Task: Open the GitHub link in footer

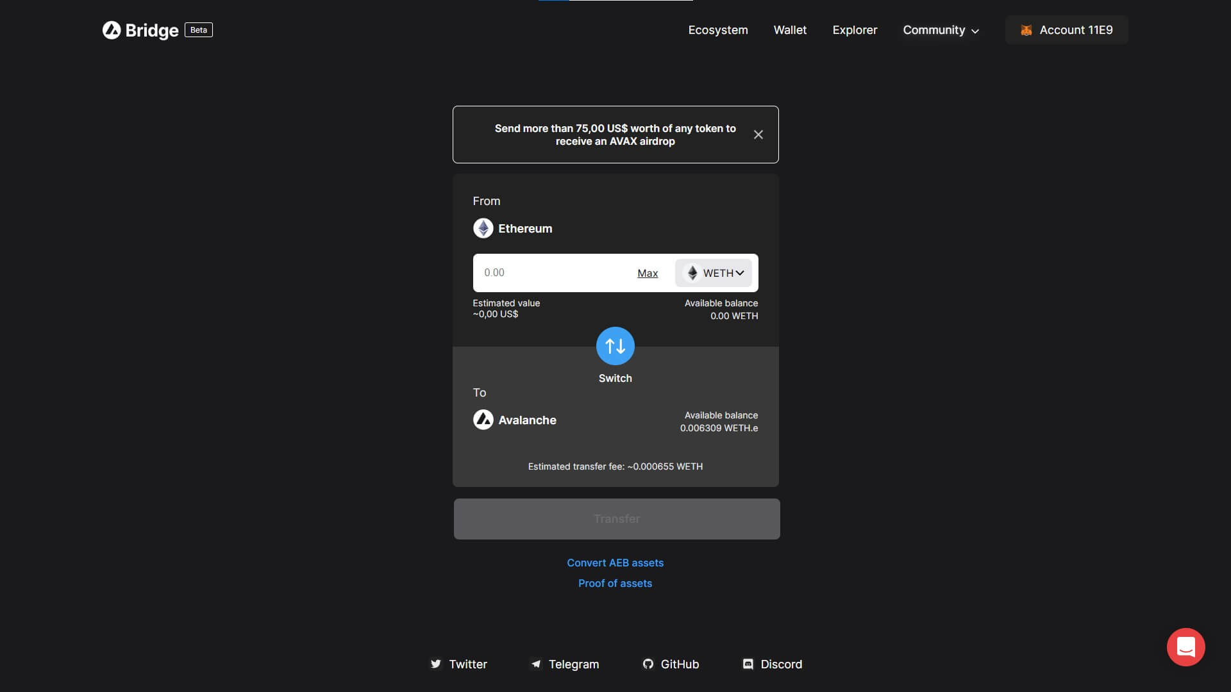Action: tap(671, 664)
